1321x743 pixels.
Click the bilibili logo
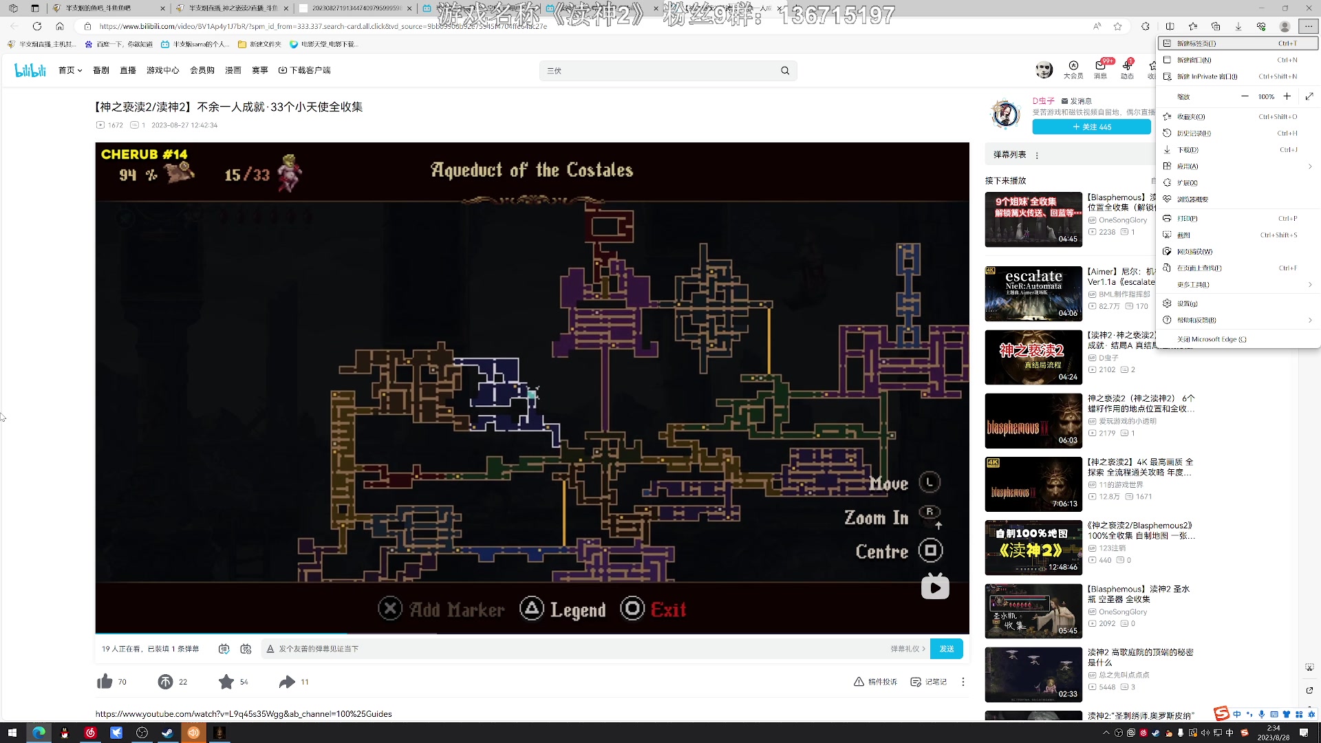[30, 70]
